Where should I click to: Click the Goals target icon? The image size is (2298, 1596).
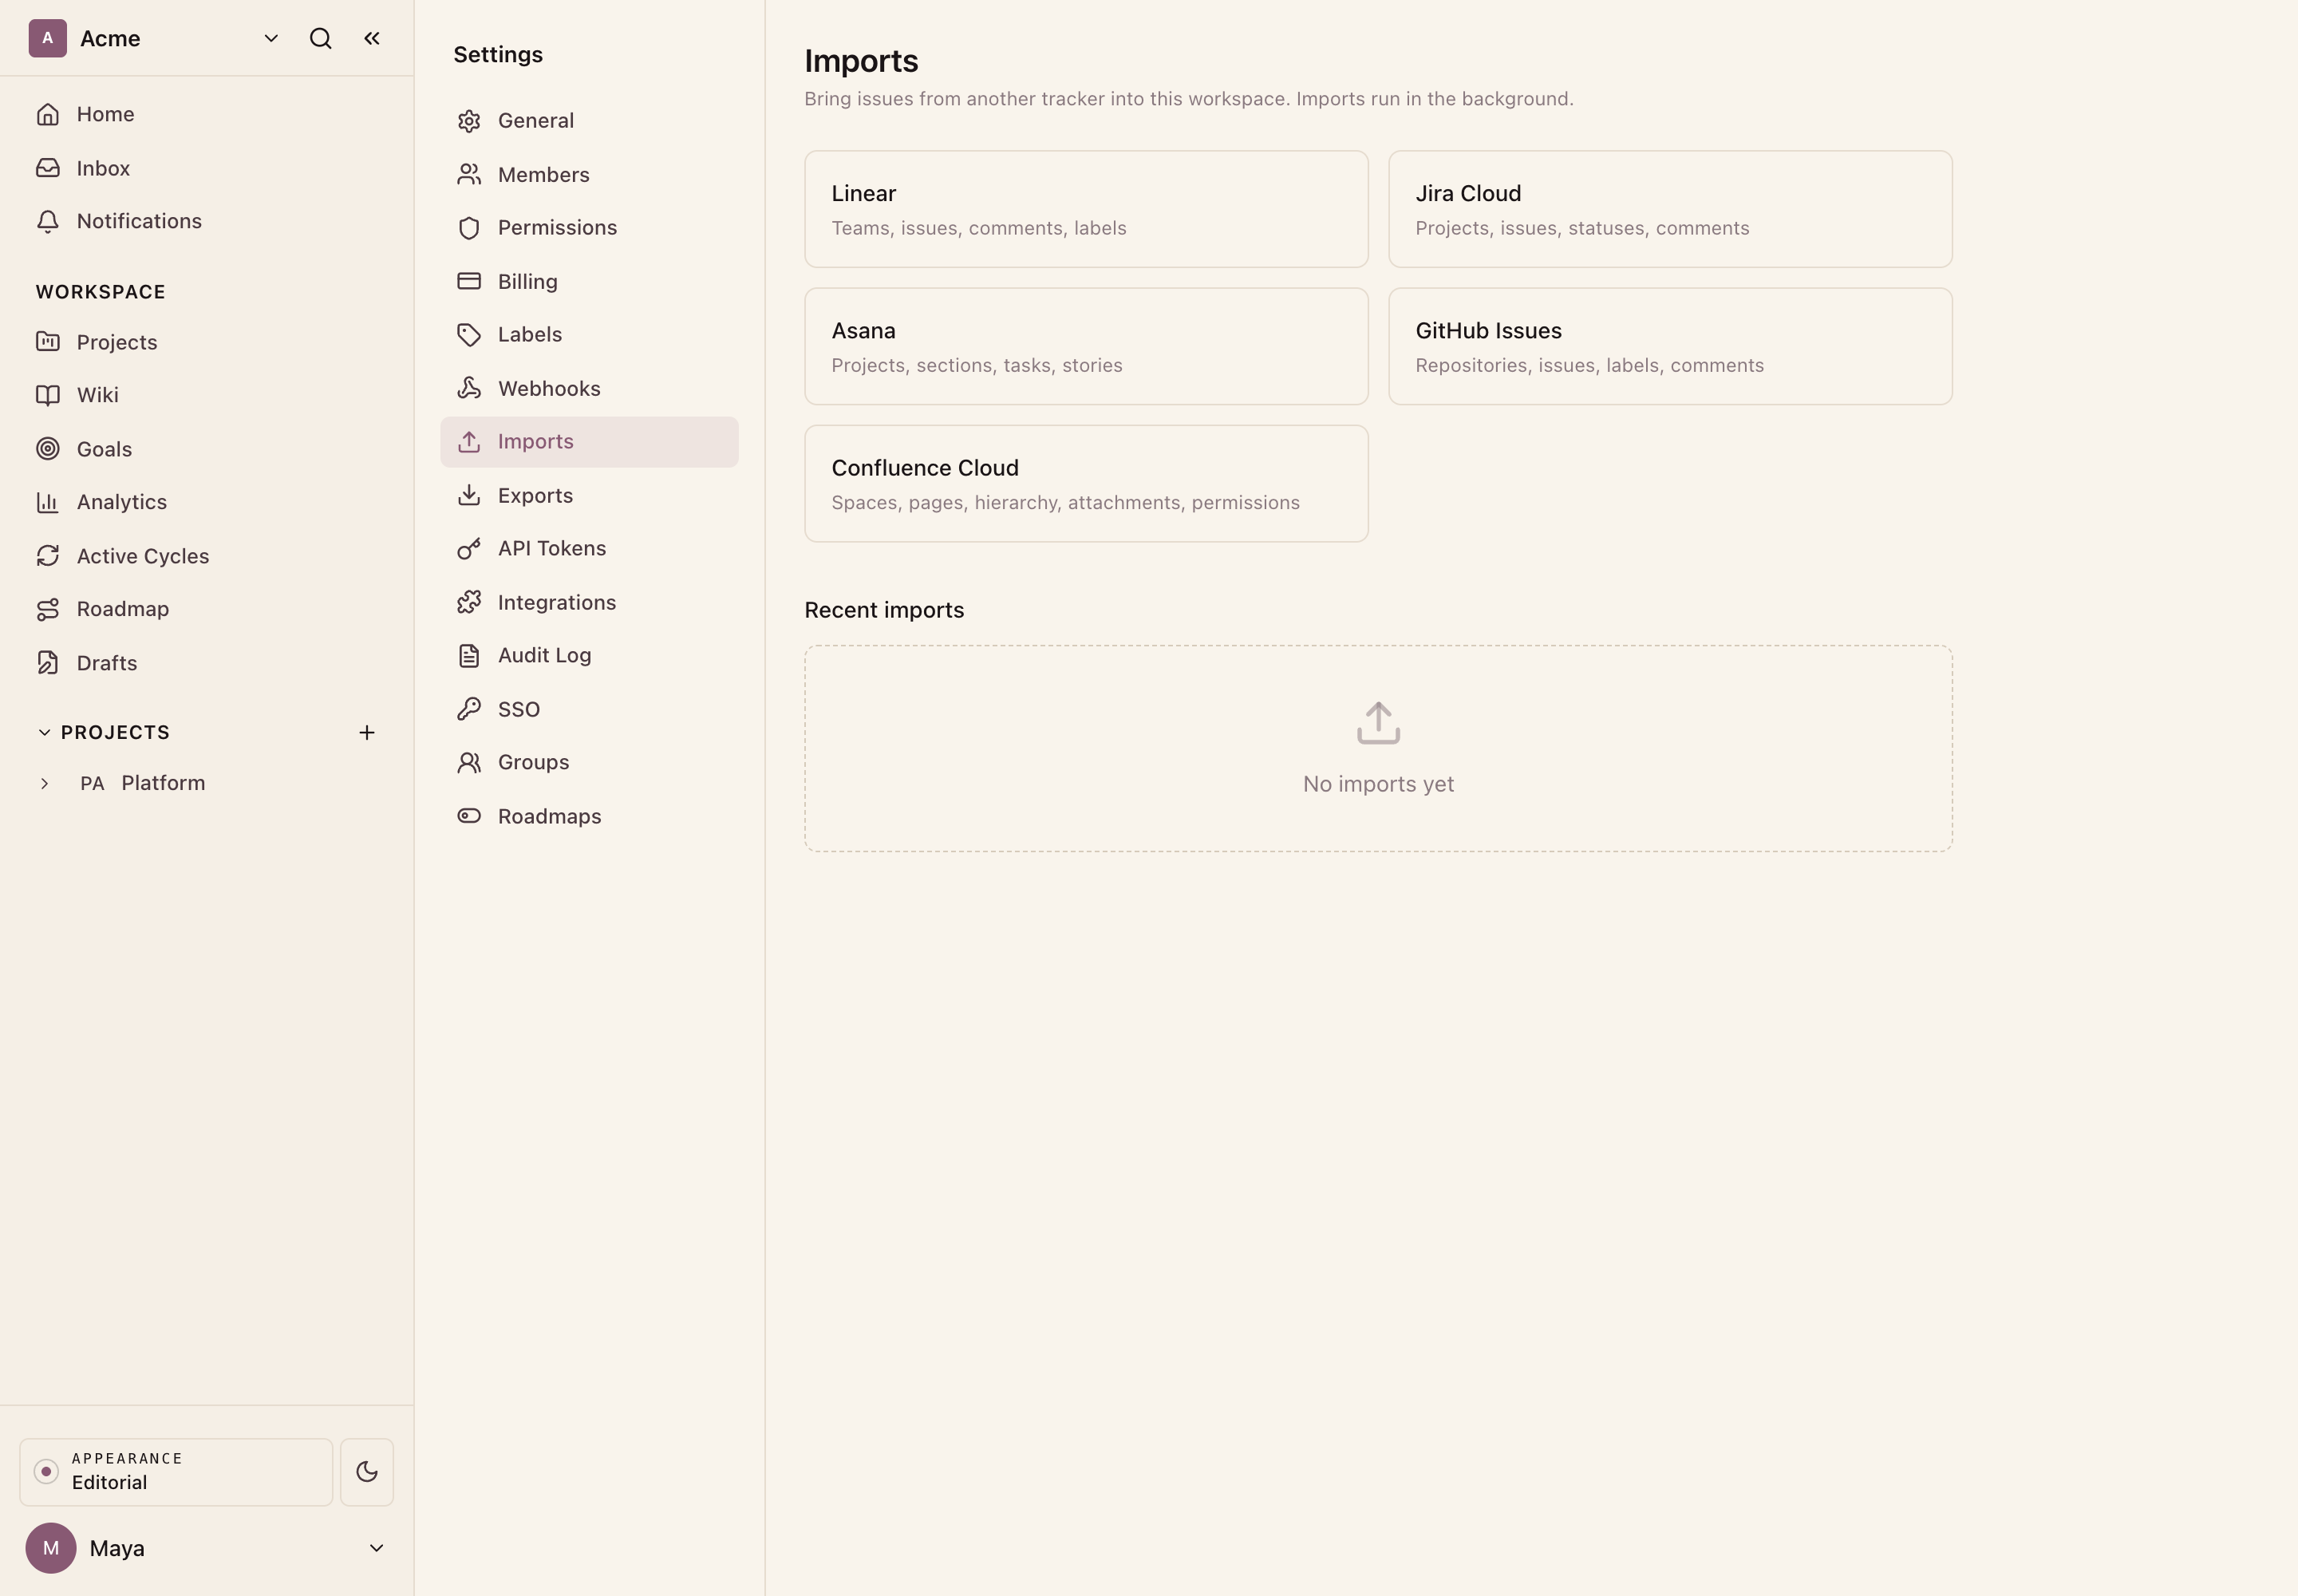(x=48, y=449)
